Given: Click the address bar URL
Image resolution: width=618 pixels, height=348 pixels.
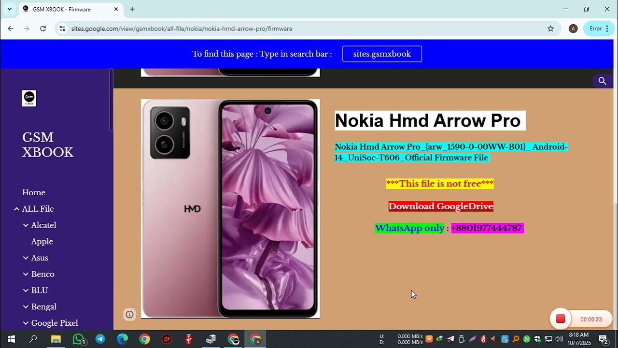Looking at the screenshot, I should 182,29.
